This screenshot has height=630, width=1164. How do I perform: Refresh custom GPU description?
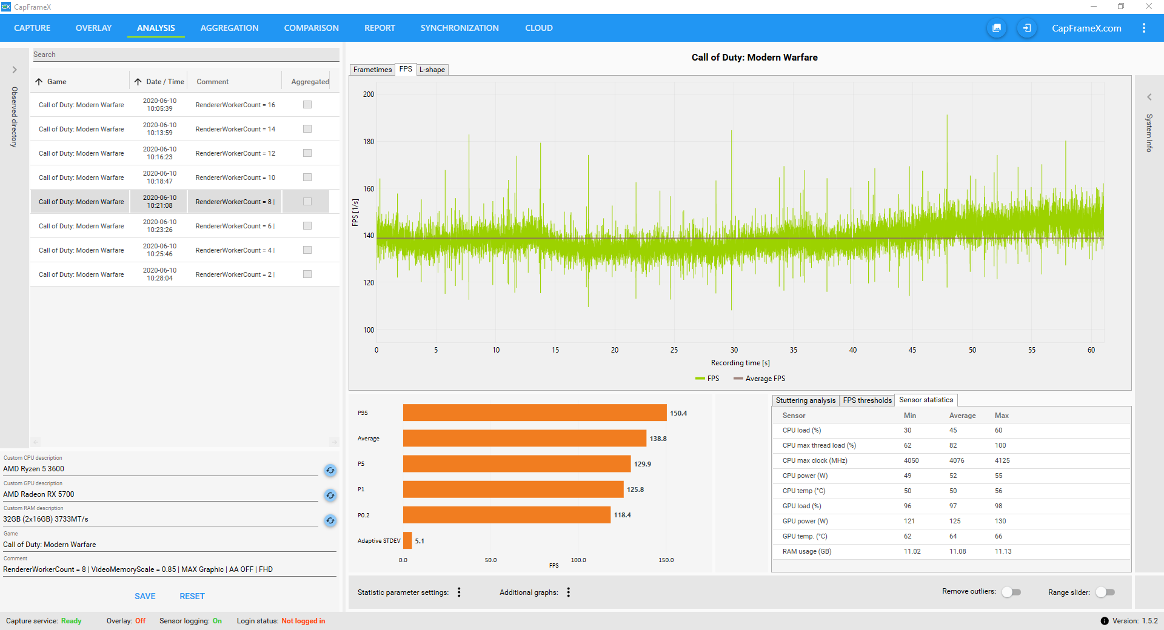[330, 496]
